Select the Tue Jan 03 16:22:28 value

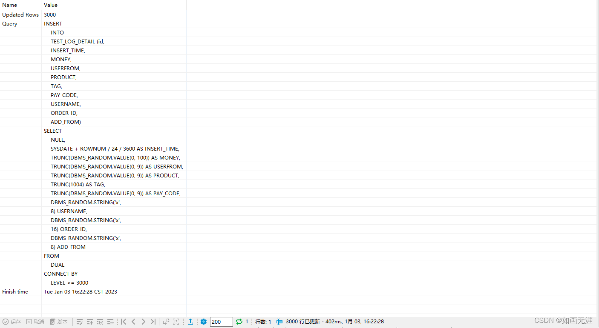[114, 291]
